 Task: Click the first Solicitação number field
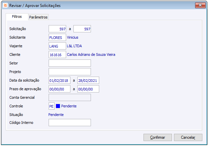click(57, 29)
